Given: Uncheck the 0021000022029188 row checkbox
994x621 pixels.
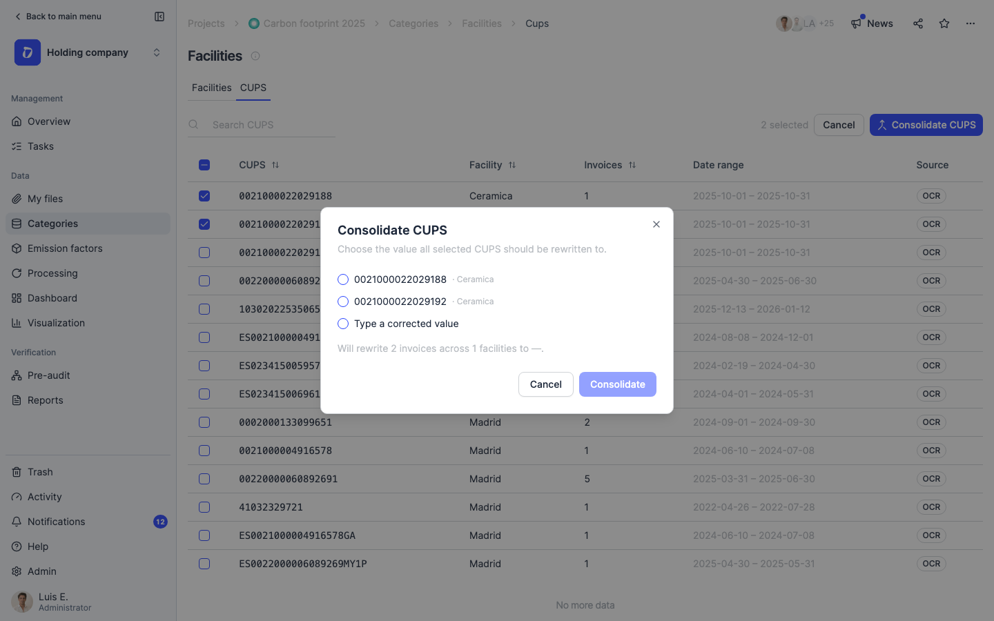Looking at the screenshot, I should [204, 196].
